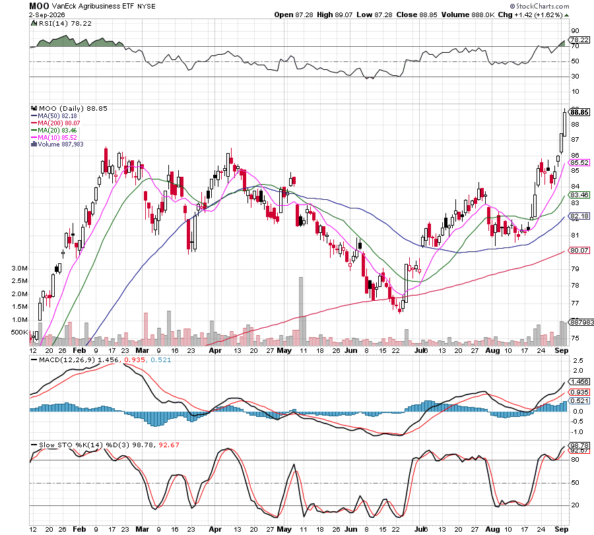Viewport: 594px width, 535px height.
Task: Click the 500K volume axis label
Action: 19,332
